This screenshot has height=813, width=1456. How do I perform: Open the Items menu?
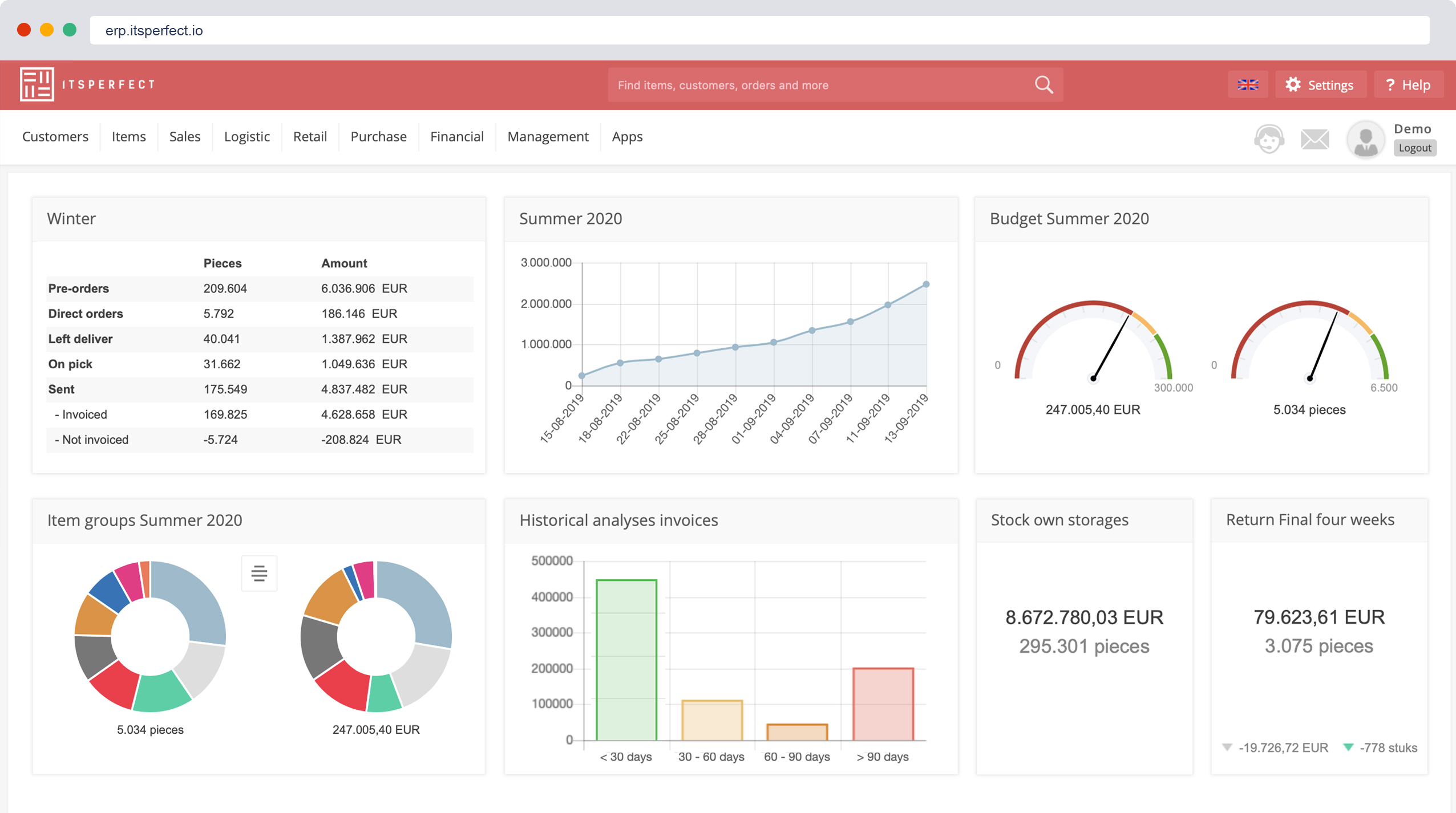(x=128, y=136)
